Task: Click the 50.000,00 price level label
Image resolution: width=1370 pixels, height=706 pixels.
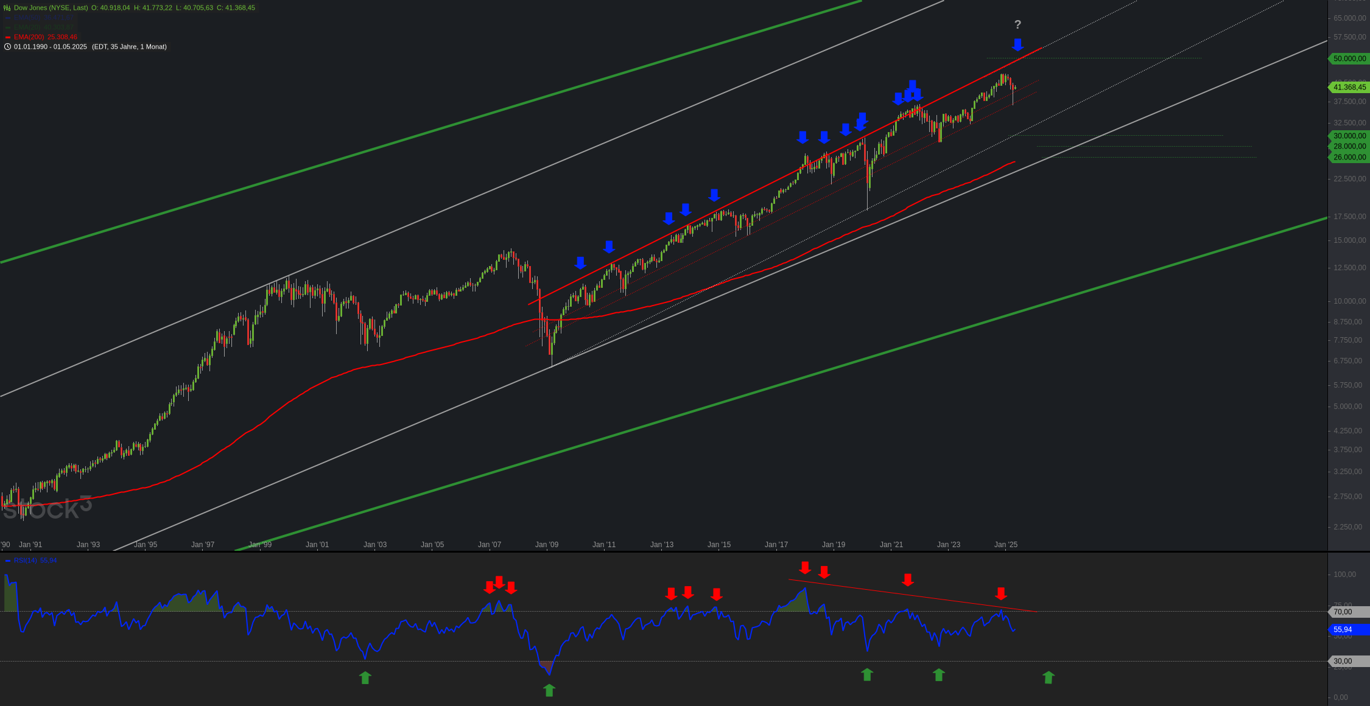Action: click(1349, 58)
